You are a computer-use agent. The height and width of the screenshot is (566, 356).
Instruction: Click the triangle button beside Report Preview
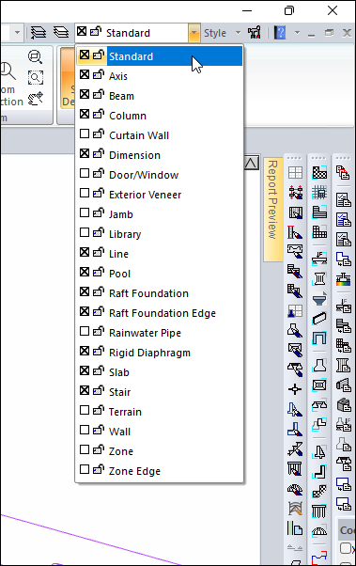tap(251, 164)
